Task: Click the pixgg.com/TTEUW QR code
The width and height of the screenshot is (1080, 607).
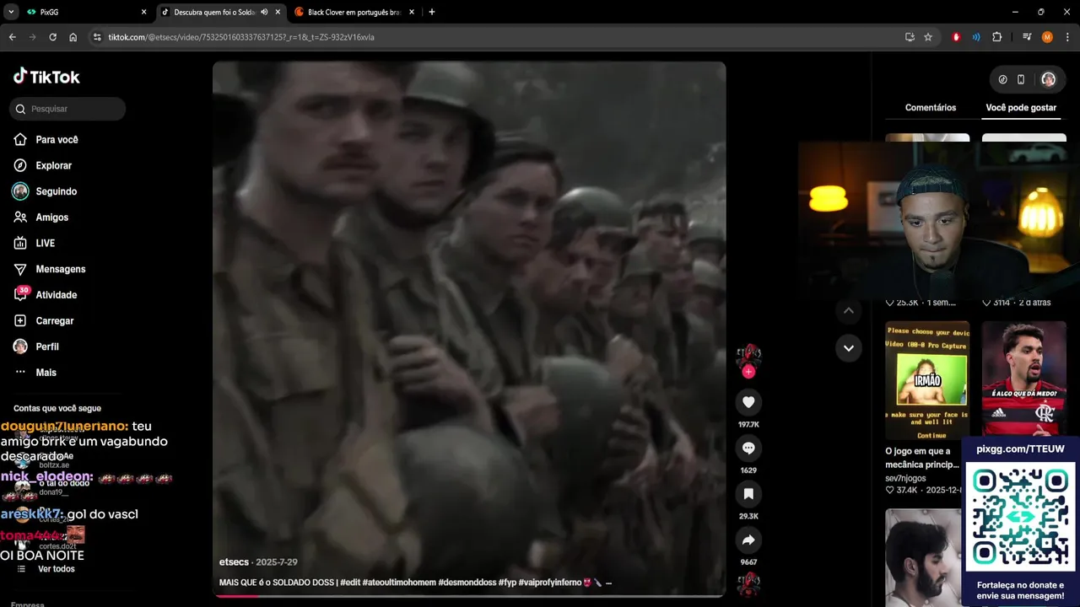Action: point(1020,516)
